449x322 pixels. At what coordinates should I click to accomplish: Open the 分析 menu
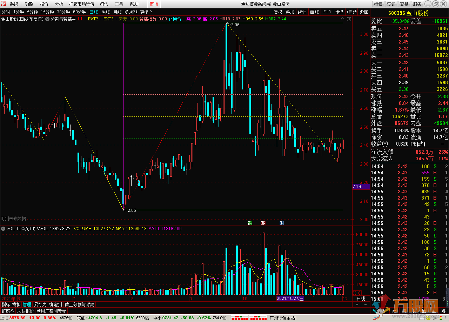click(59, 4)
